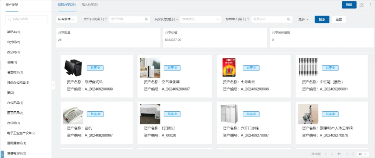The height and width of the screenshot is (158, 375).
Task: Collapse the 资产类型 sidebar with the arrow handle
Action: coord(53,85)
